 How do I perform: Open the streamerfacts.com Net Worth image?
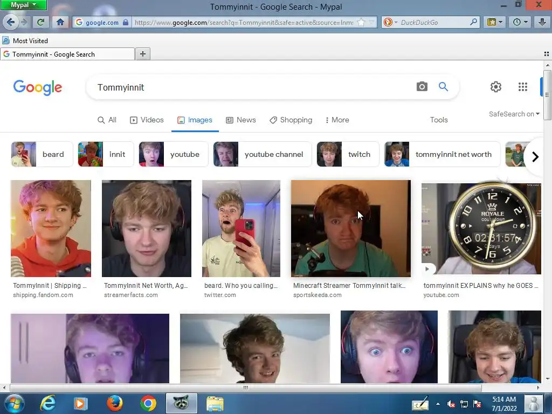click(147, 229)
